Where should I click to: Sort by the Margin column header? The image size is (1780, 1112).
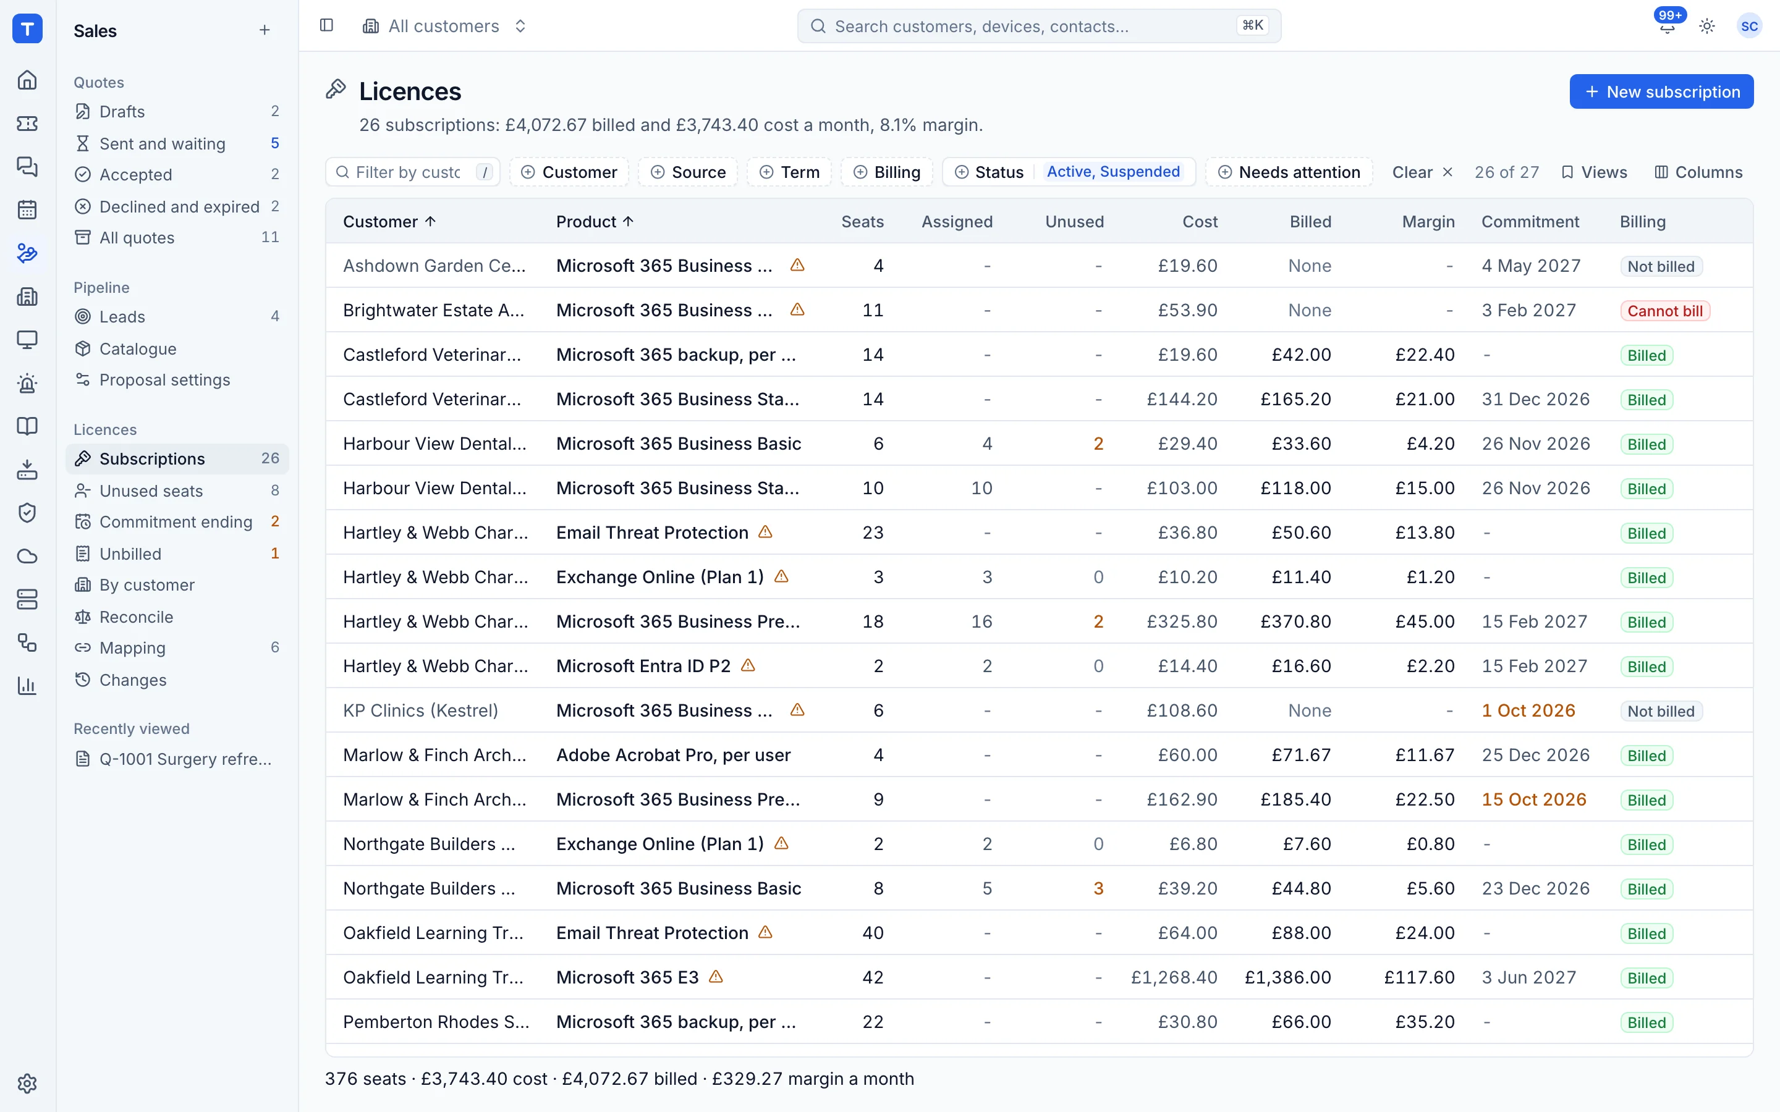pos(1428,221)
